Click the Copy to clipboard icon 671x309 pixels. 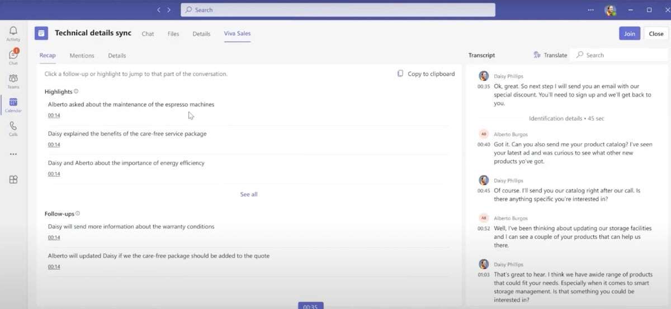tap(400, 74)
